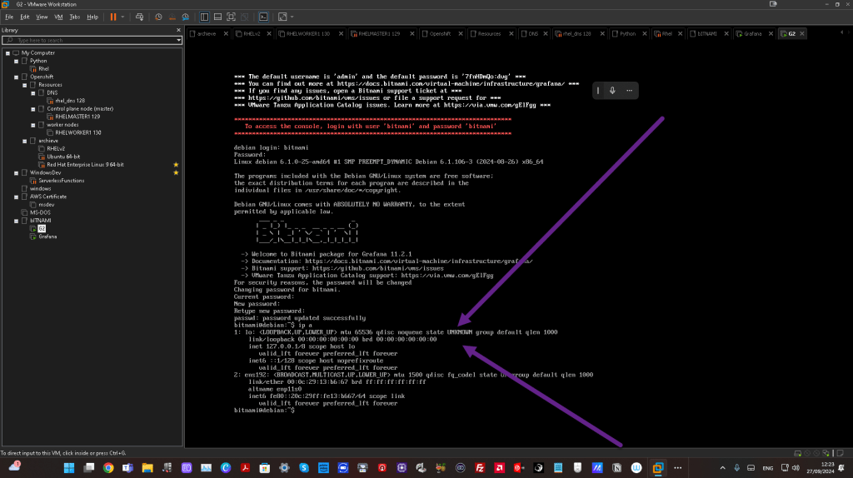Click the network adapter status bar icon

826,453
